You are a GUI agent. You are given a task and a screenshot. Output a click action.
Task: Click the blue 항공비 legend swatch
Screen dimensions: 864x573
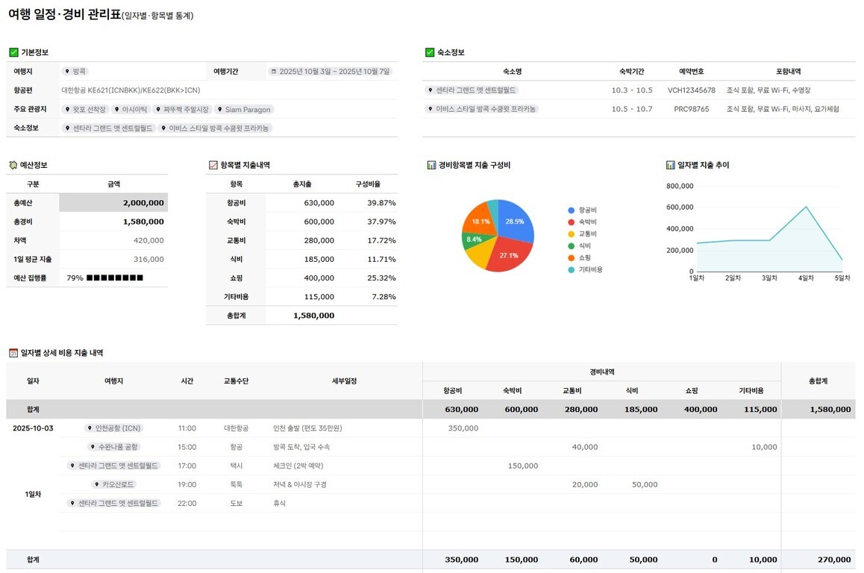coord(572,210)
